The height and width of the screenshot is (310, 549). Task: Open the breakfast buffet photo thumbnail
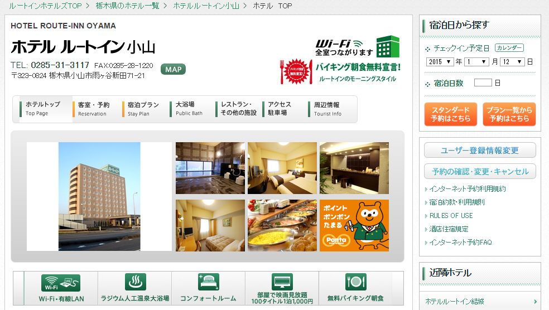[282, 225]
